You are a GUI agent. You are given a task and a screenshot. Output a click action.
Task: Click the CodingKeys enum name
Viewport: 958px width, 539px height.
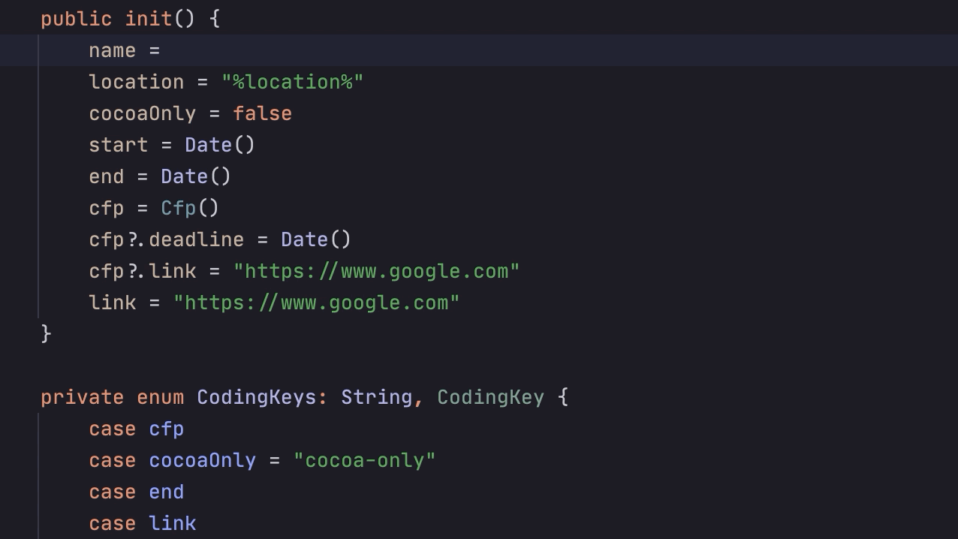coord(256,397)
